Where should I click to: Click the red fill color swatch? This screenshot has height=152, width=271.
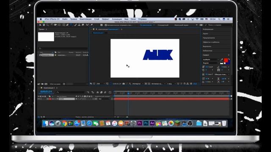[226, 60]
